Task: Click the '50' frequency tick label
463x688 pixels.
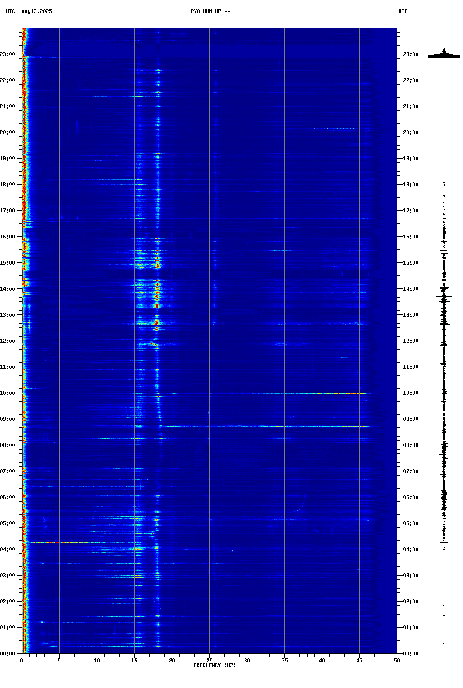Action: [x=397, y=661]
